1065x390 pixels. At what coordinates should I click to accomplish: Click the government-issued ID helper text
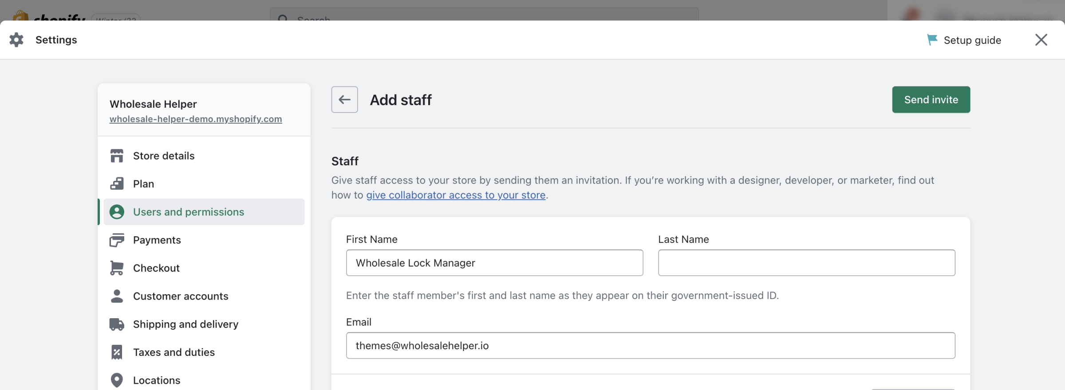562,296
